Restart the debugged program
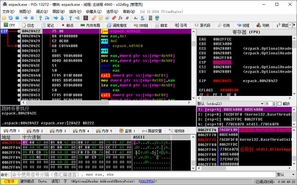The image size is (297, 185). pyautogui.click(x=11, y=18)
